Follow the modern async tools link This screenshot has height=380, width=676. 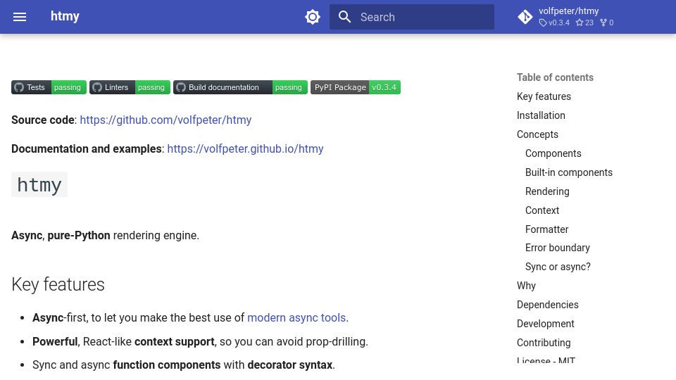pyautogui.click(x=296, y=317)
